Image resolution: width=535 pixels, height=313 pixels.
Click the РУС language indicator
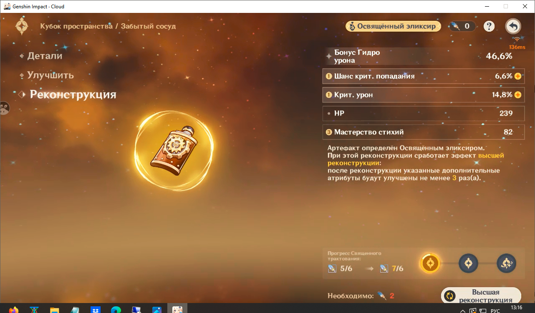[x=495, y=311]
